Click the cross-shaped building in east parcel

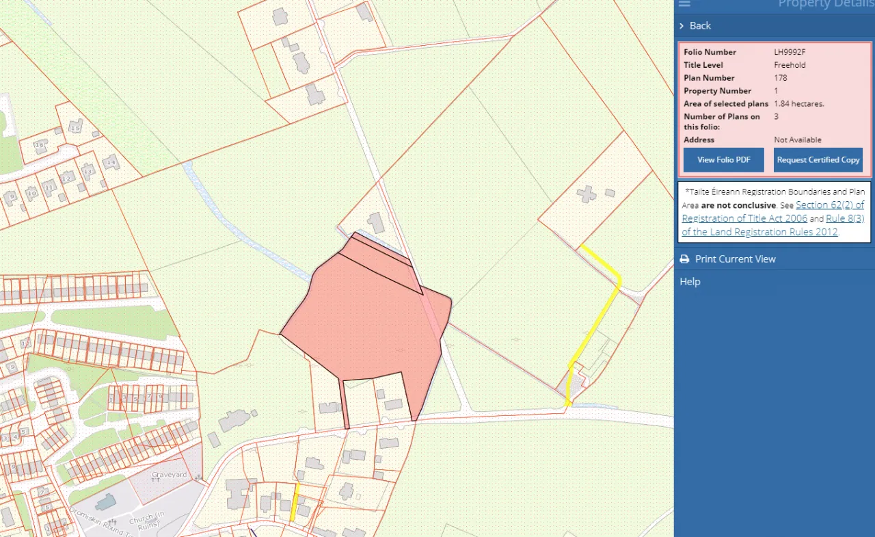(586, 194)
